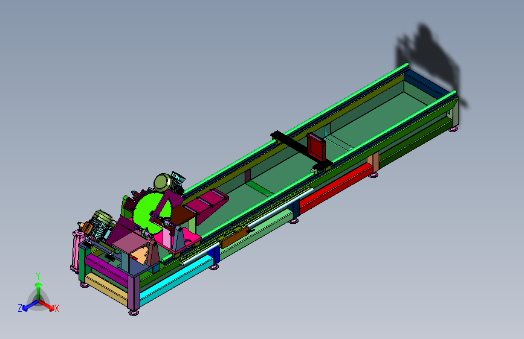Select the magenta crossbeam at frame end

coord(106,269)
